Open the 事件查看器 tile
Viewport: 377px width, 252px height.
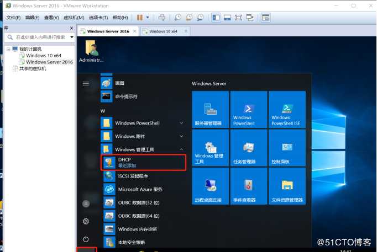249,186
